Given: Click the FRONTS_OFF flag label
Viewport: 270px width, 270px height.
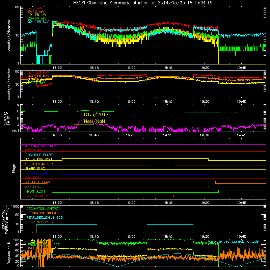Looking at the screenshot, I should point(35,191).
